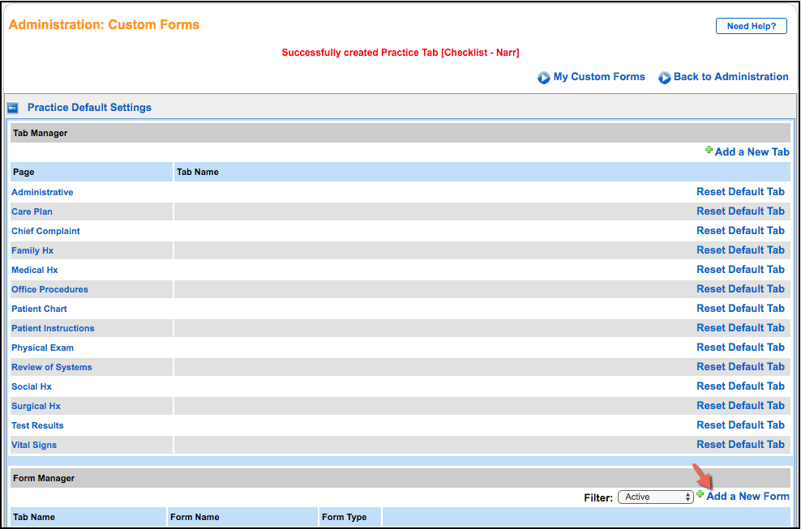
Task: Select the Physical Exam page link
Action: (x=42, y=348)
